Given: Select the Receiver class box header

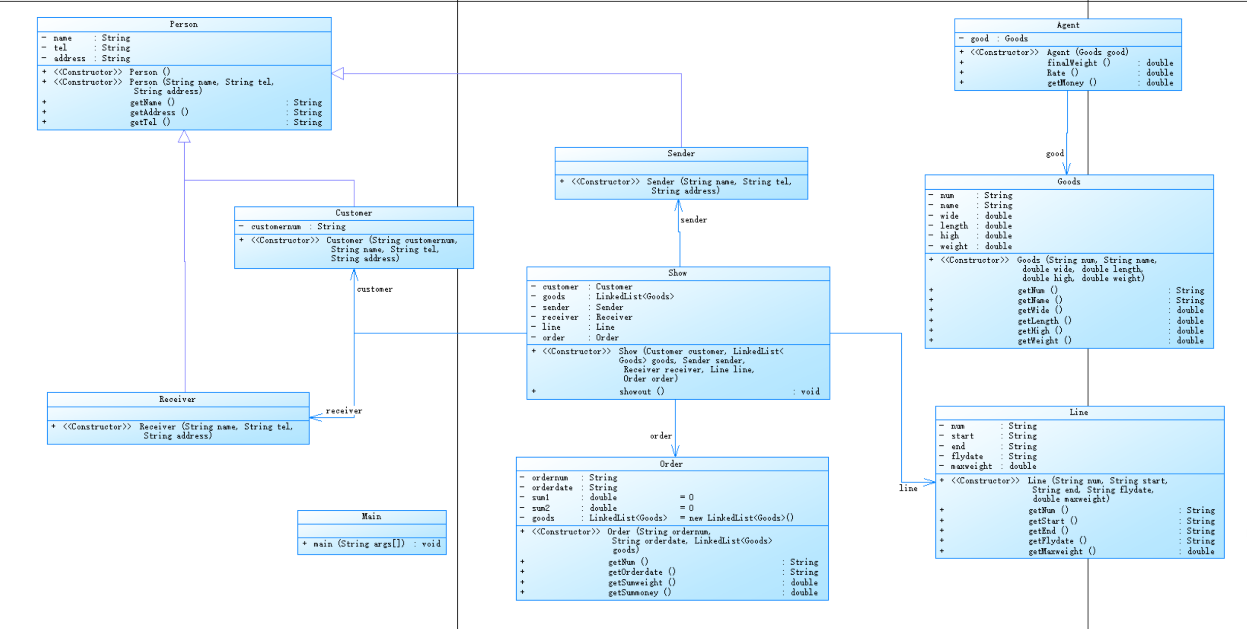Looking at the screenshot, I should (177, 399).
